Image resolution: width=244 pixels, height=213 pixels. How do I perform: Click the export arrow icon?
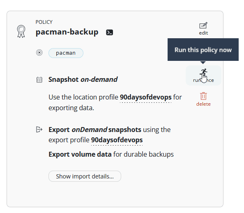tap(39, 130)
